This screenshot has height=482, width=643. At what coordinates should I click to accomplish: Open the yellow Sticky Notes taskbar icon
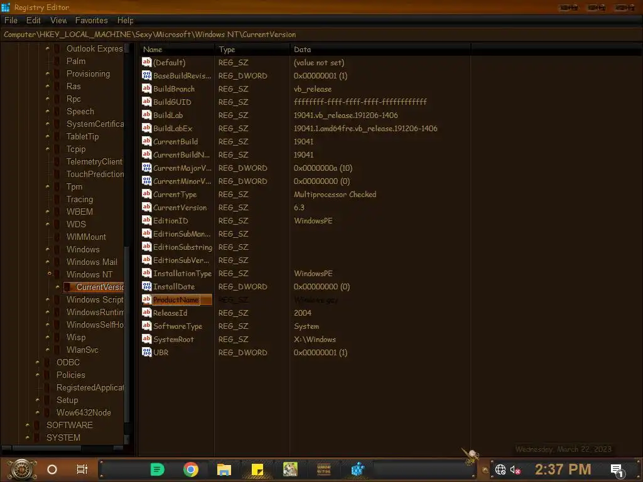pyautogui.click(x=257, y=469)
